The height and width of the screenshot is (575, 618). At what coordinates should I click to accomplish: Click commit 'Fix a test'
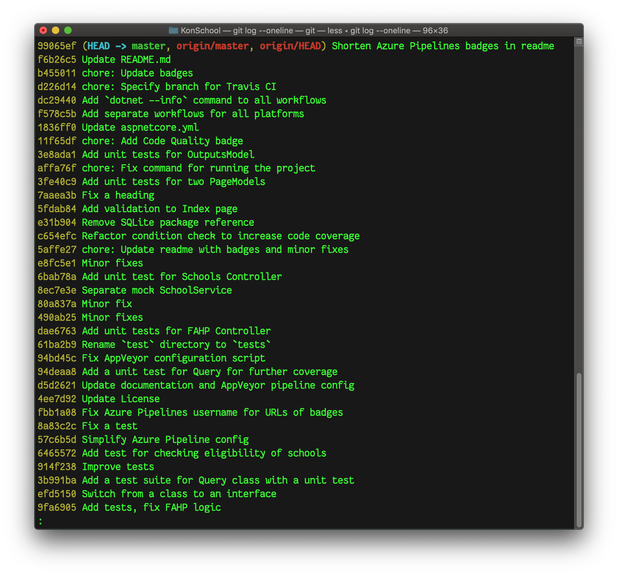109,426
